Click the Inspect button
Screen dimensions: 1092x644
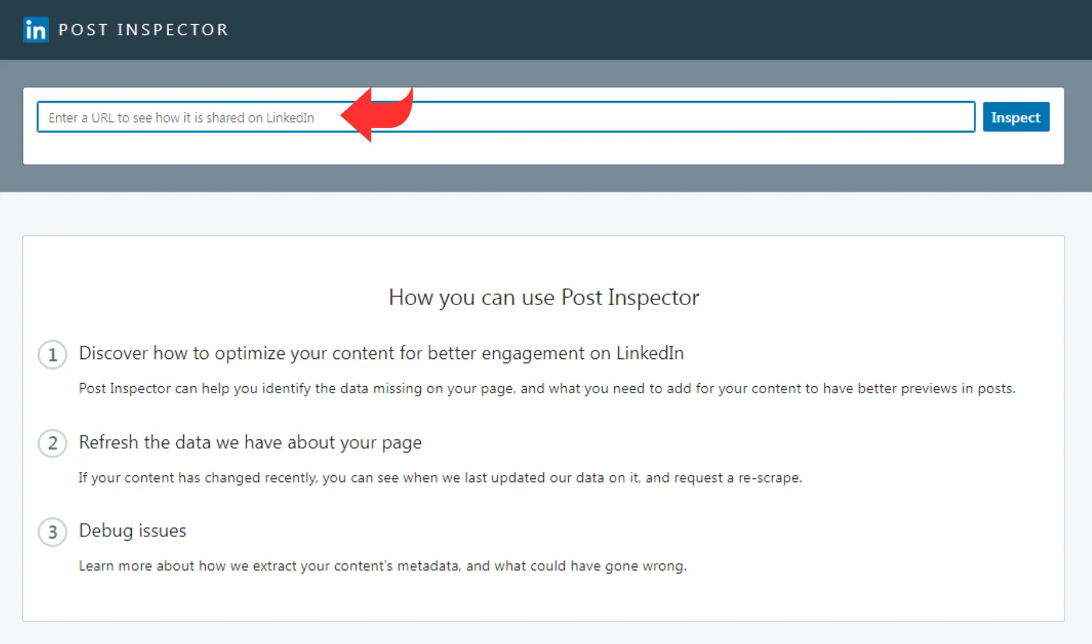1016,117
